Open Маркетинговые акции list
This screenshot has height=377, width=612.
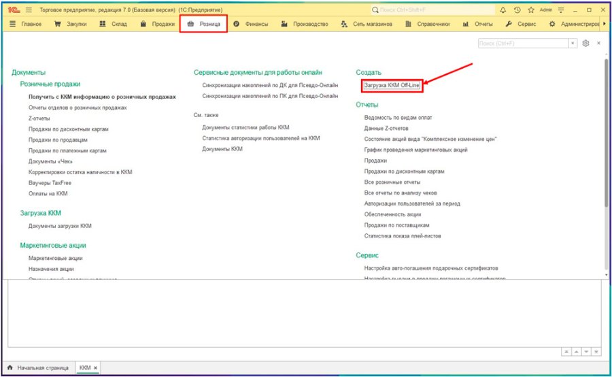(x=56, y=258)
